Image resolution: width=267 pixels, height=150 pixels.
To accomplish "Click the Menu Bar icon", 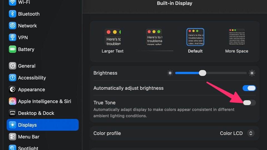I will pyautogui.click(x=13, y=137).
